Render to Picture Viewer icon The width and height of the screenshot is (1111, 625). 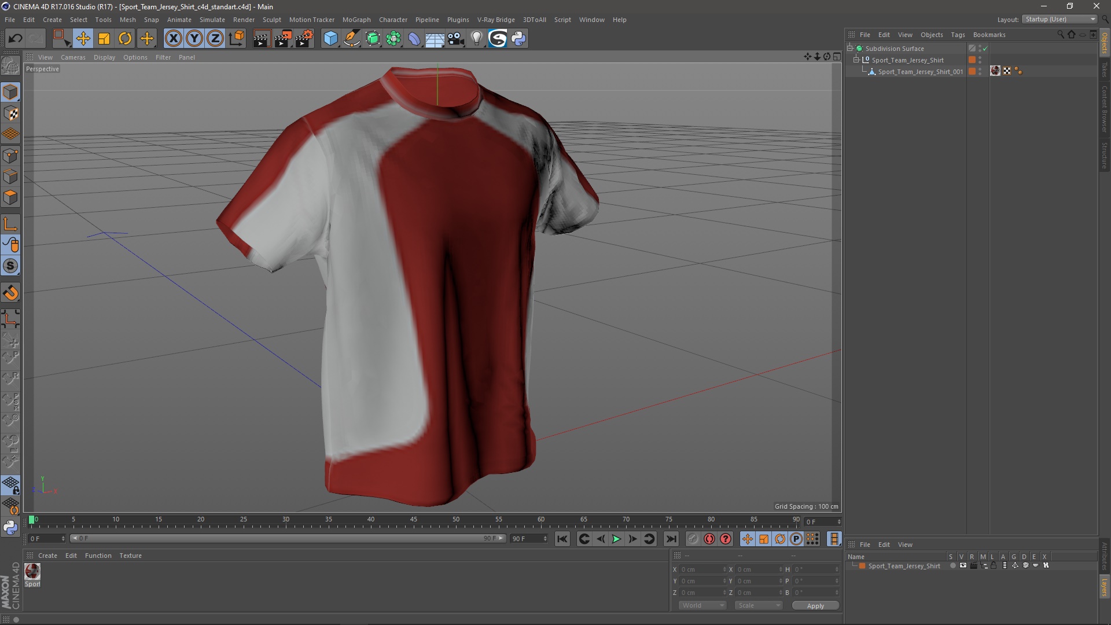pyautogui.click(x=283, y=39)
